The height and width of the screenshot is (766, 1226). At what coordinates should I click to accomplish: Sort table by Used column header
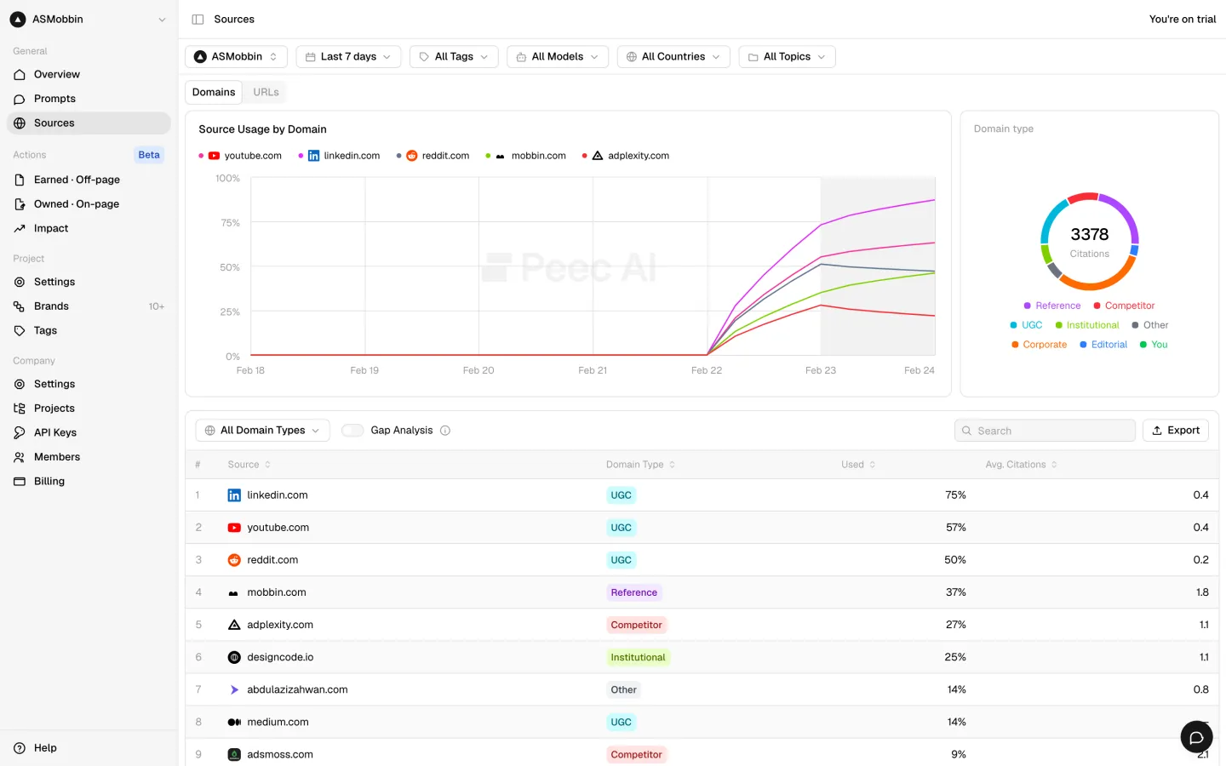coord(858,465)
